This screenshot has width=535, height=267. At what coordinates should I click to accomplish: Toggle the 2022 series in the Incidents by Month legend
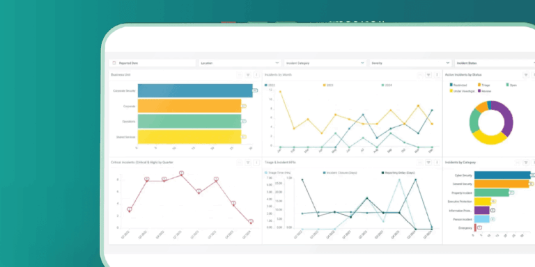tap(270, 85)
